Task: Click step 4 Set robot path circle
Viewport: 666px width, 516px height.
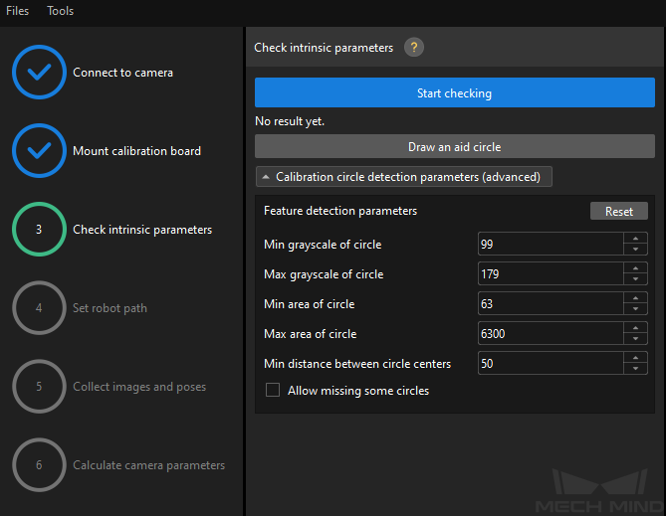Action: point(39,307)
